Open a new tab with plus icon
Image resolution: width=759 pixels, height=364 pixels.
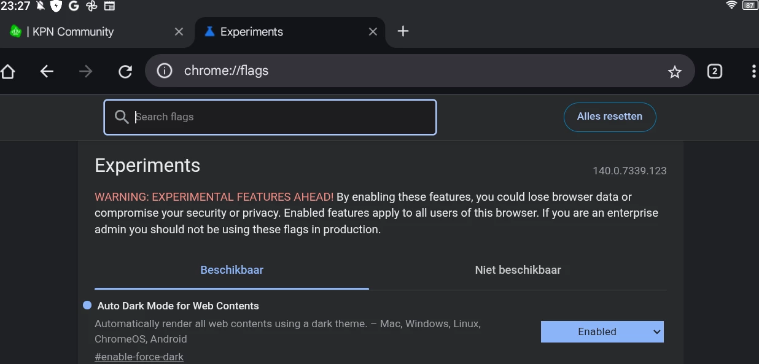coord(403,31)
